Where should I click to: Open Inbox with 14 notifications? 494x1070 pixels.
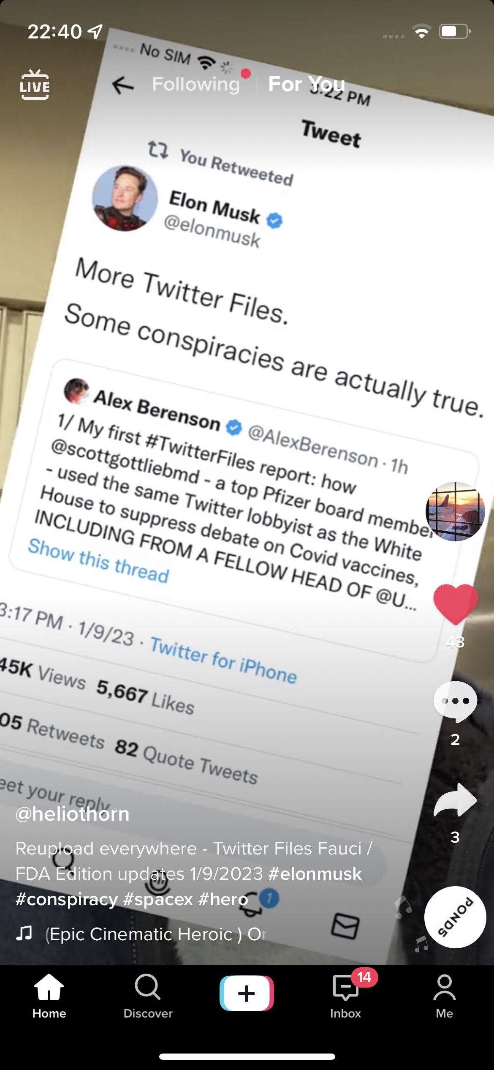(x=346, y=996)
